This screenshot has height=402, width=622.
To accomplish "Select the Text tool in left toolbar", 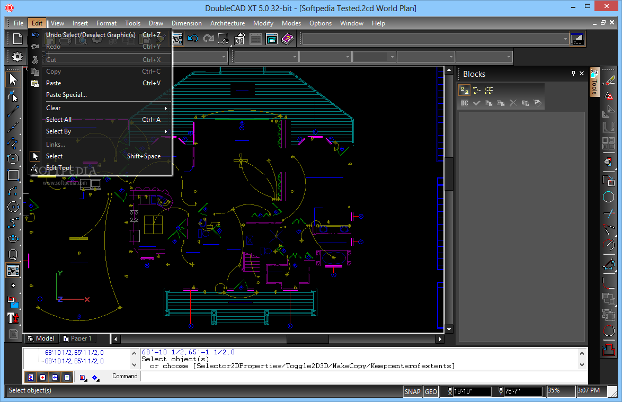I will pos(13,318).
